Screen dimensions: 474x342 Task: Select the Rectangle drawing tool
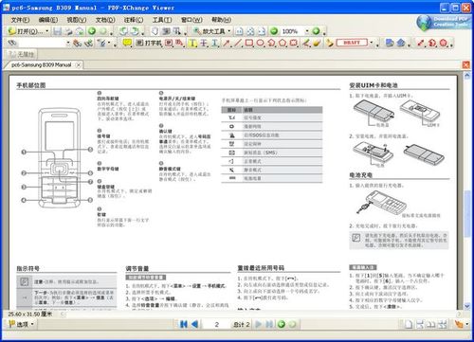pyautogui.click(x=249, y=43)
